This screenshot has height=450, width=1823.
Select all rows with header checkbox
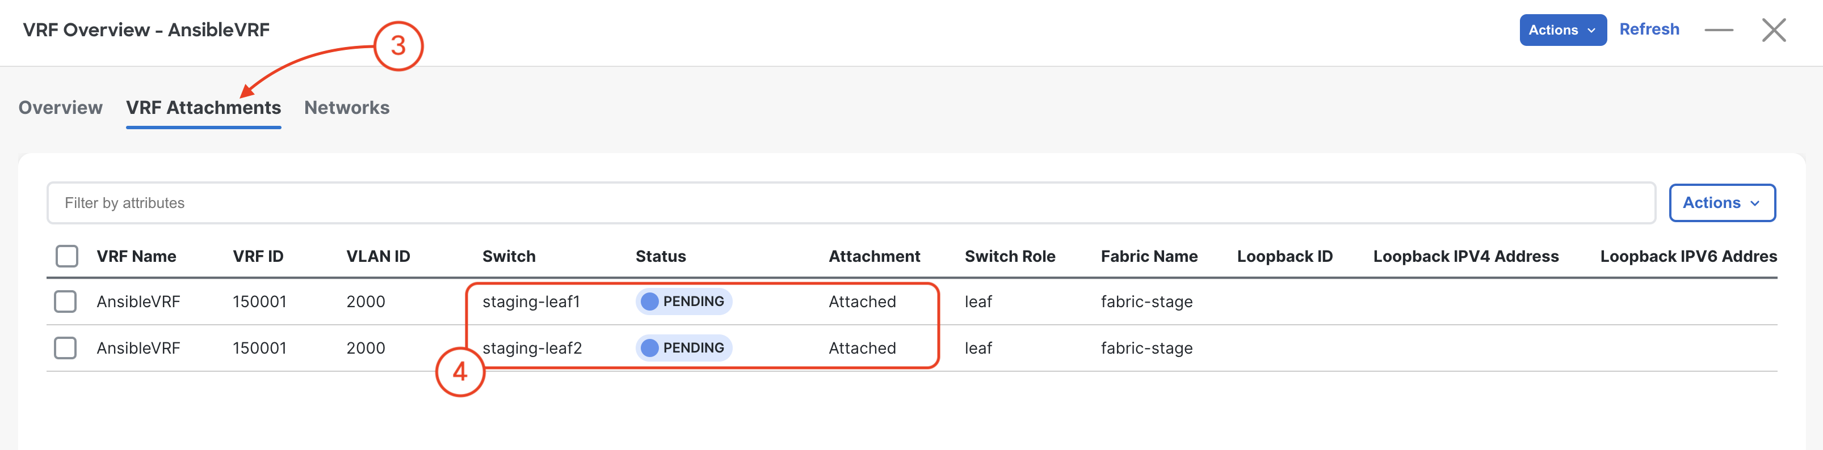pyautogui.click(x=66, y=256)
